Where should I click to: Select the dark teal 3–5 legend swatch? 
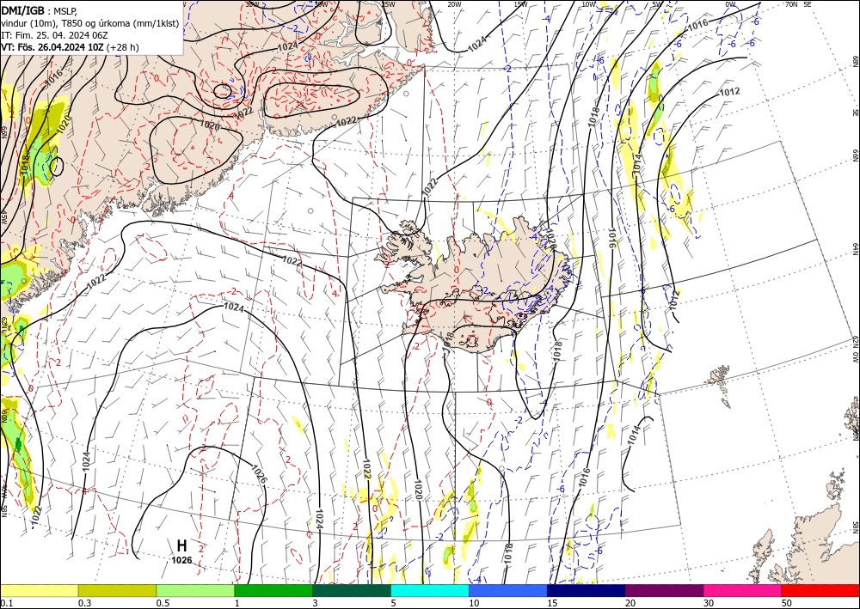click(352, 590)
